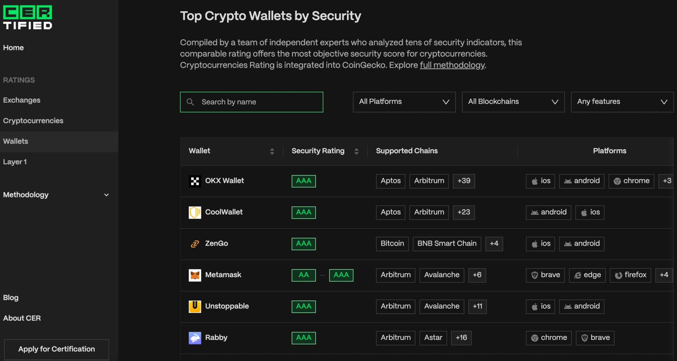Viewport: 677px width, 361px height.
Task: Click the CERtified logo
Action: pos(28,17)
